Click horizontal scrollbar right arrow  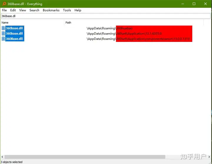click(x=209, y=157)
